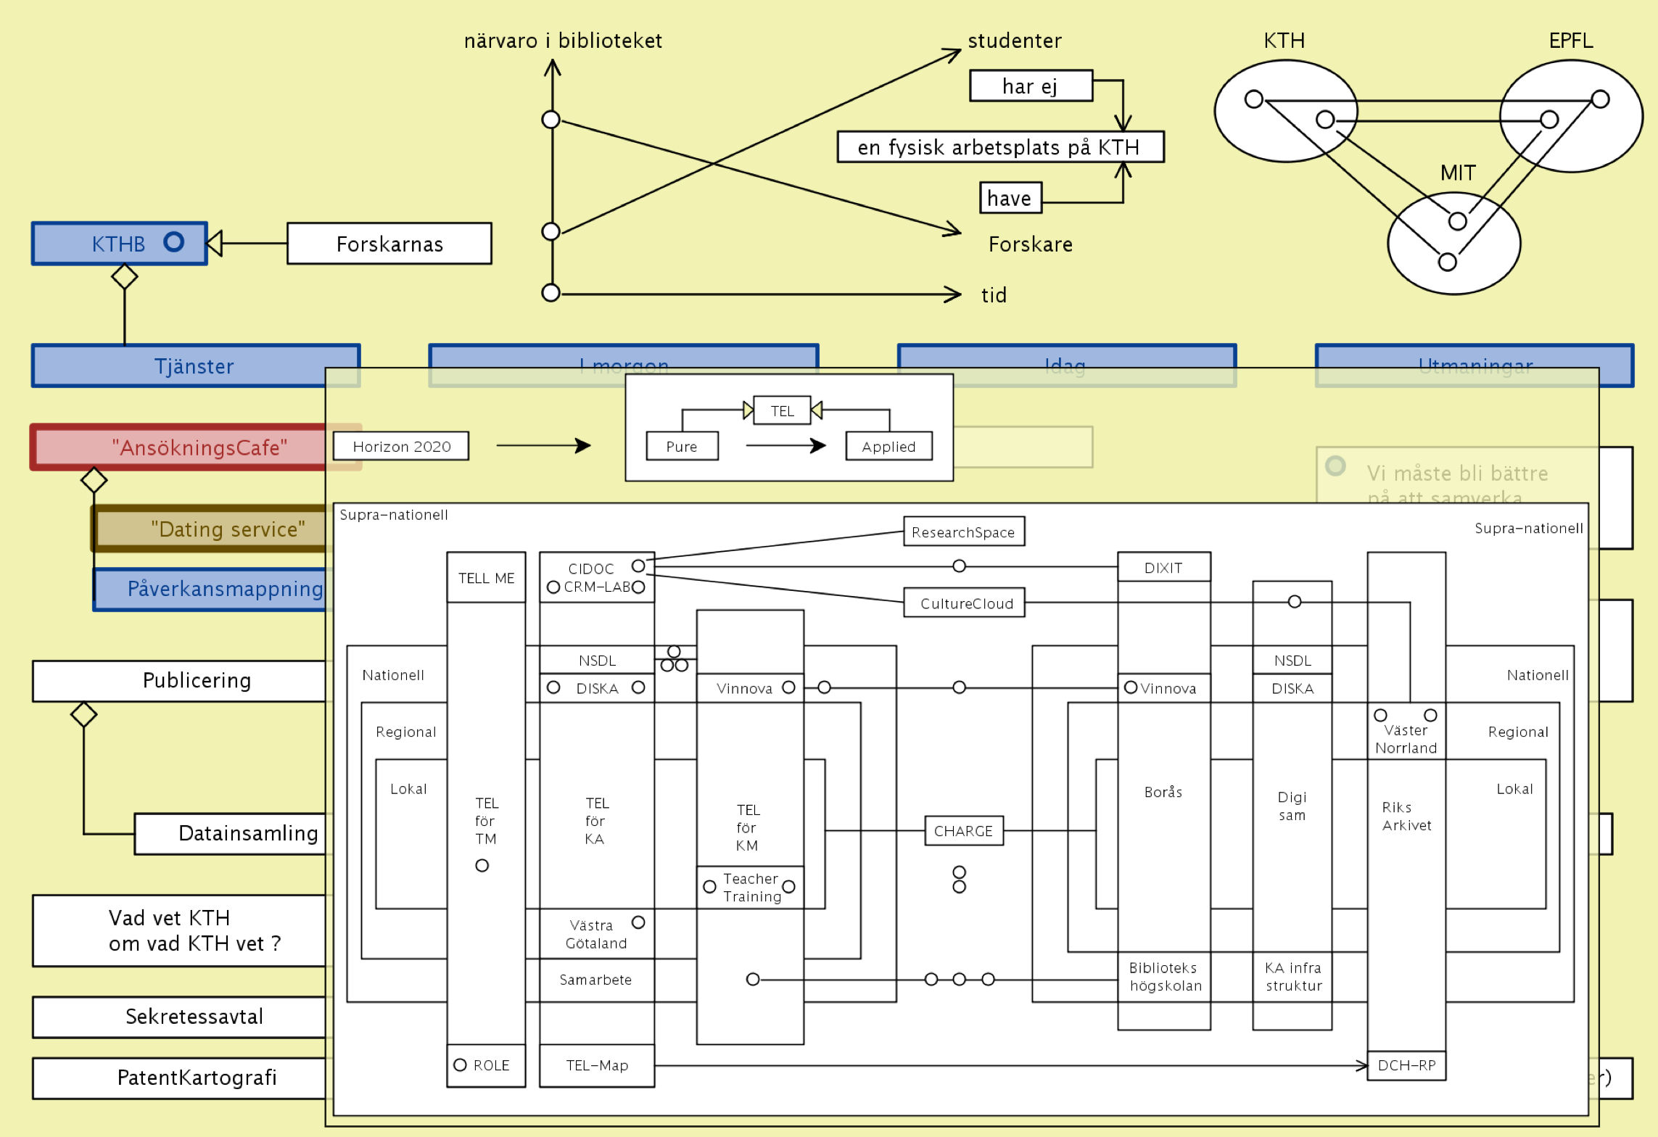Click the diamond connector below KTHB
1658x1137 pixels.
click(125, 276)
